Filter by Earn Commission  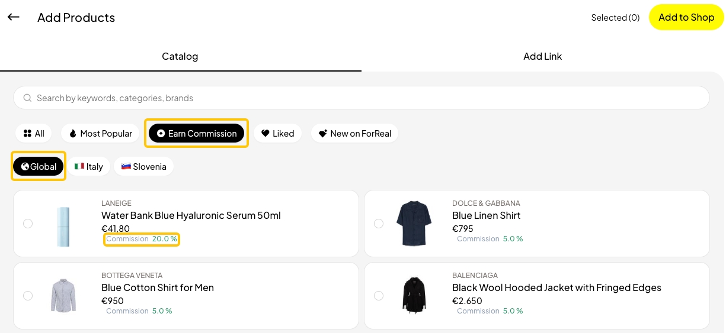[196, 134]
